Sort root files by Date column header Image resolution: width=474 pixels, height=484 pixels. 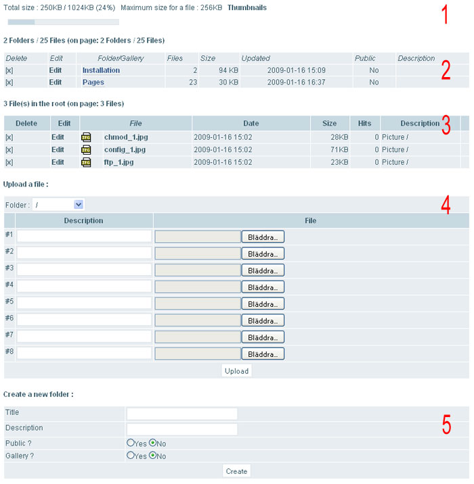pyautogui.click(x=251, y=123)
